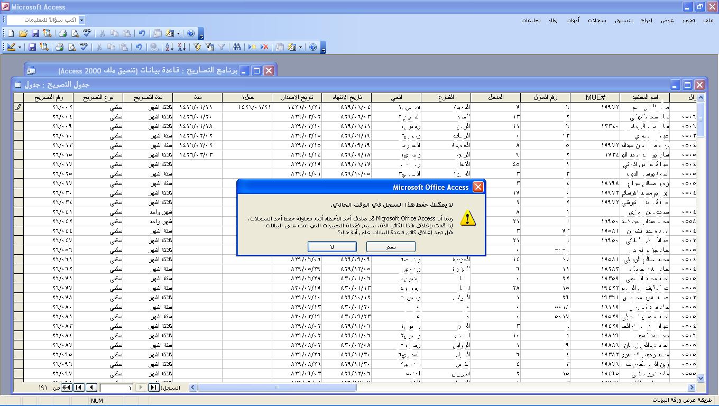Open the ملف menu

pos(708,20)
